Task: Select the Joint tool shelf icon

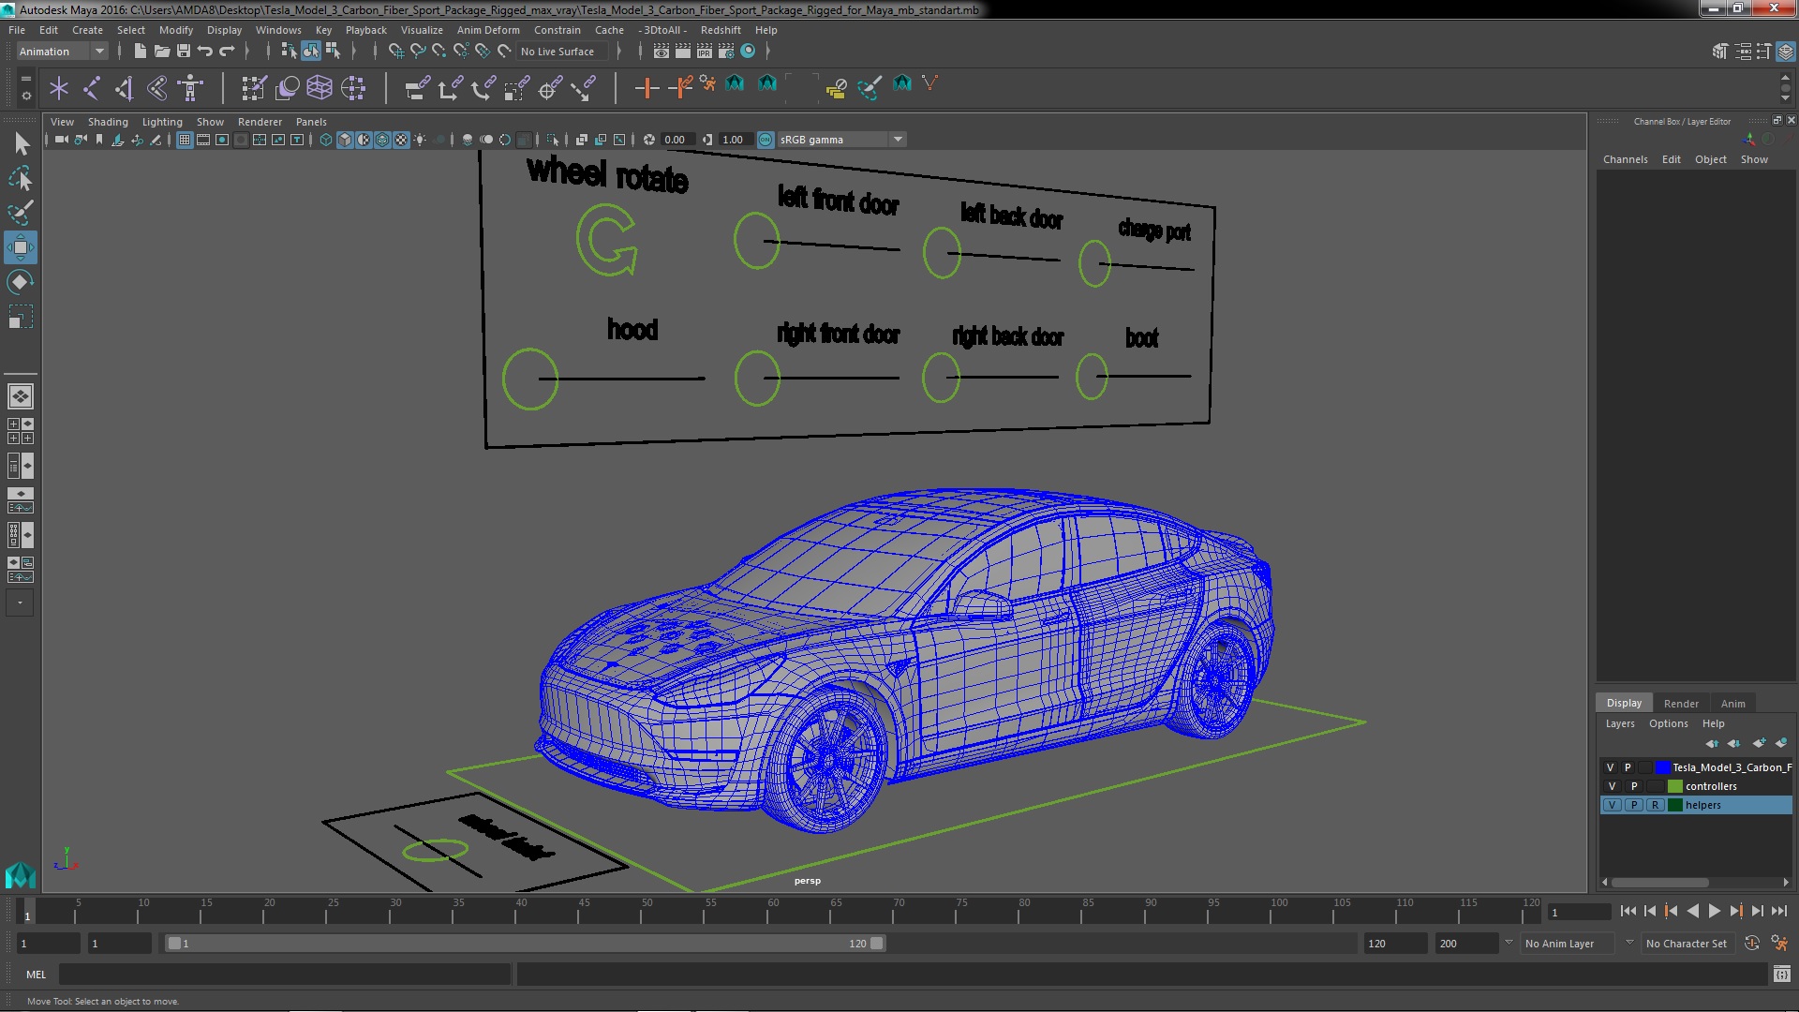Action: click(x=92, y=88)
